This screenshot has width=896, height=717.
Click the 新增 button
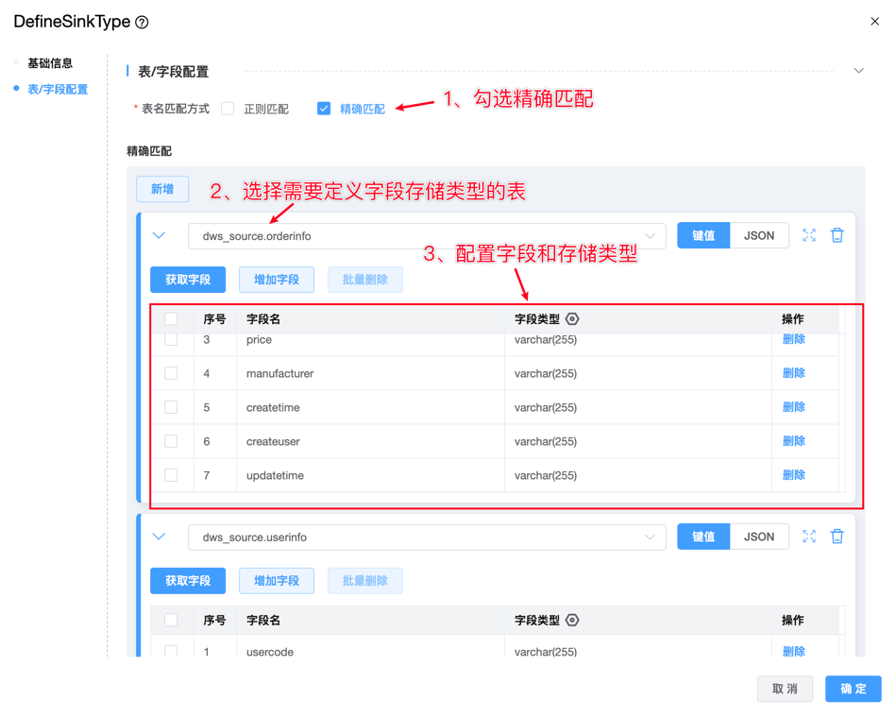tap(162, 189)
